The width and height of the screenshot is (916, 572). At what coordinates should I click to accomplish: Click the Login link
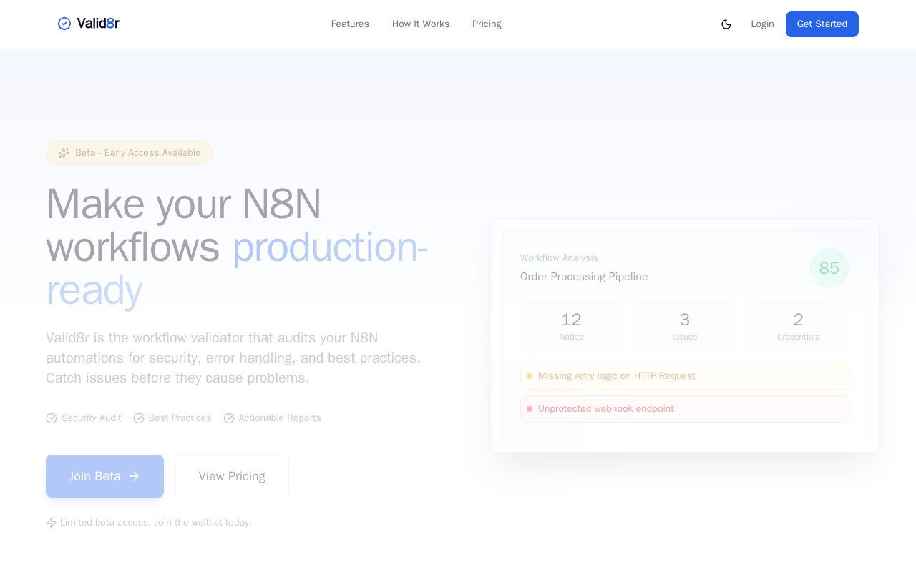coord(762,24)
